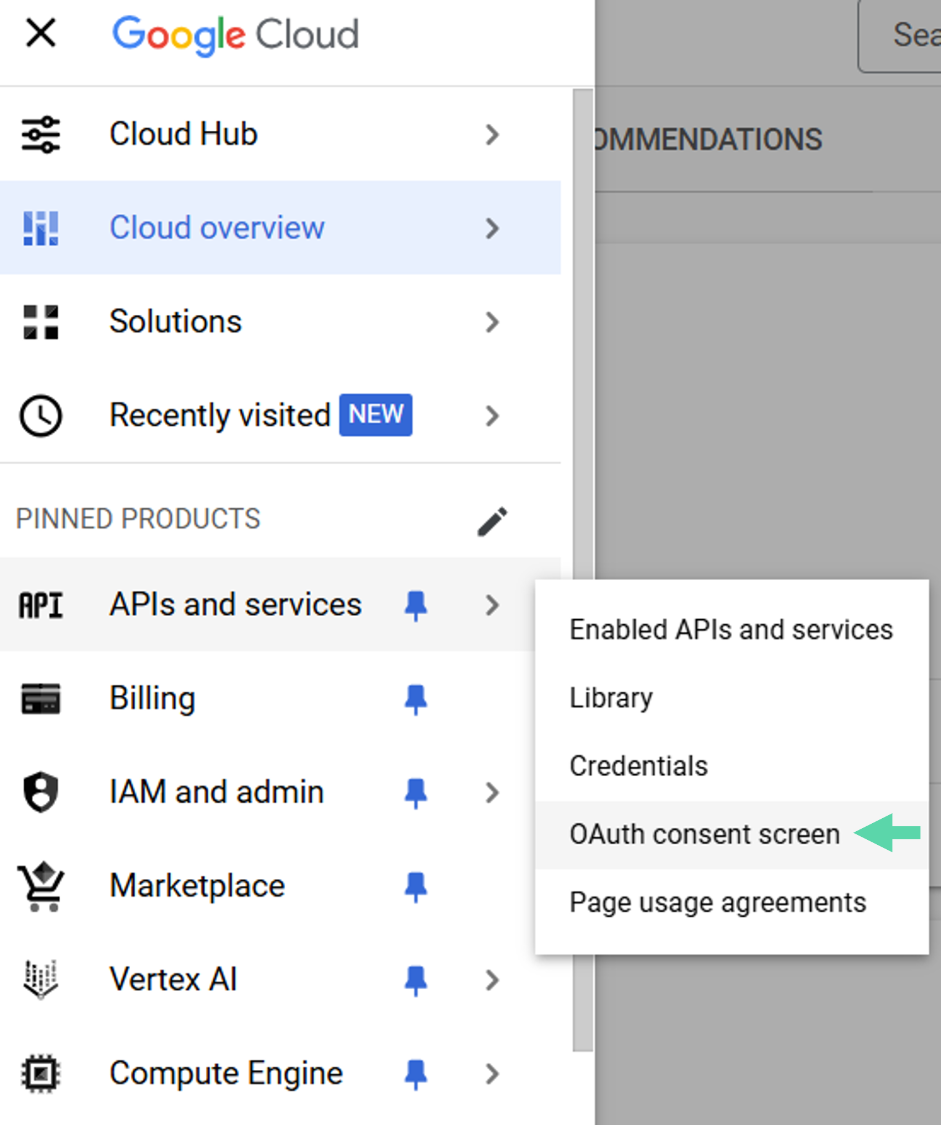
Task: Unpin Billing from pinned products
Action: pyautogui.click(x=415, y=700)
